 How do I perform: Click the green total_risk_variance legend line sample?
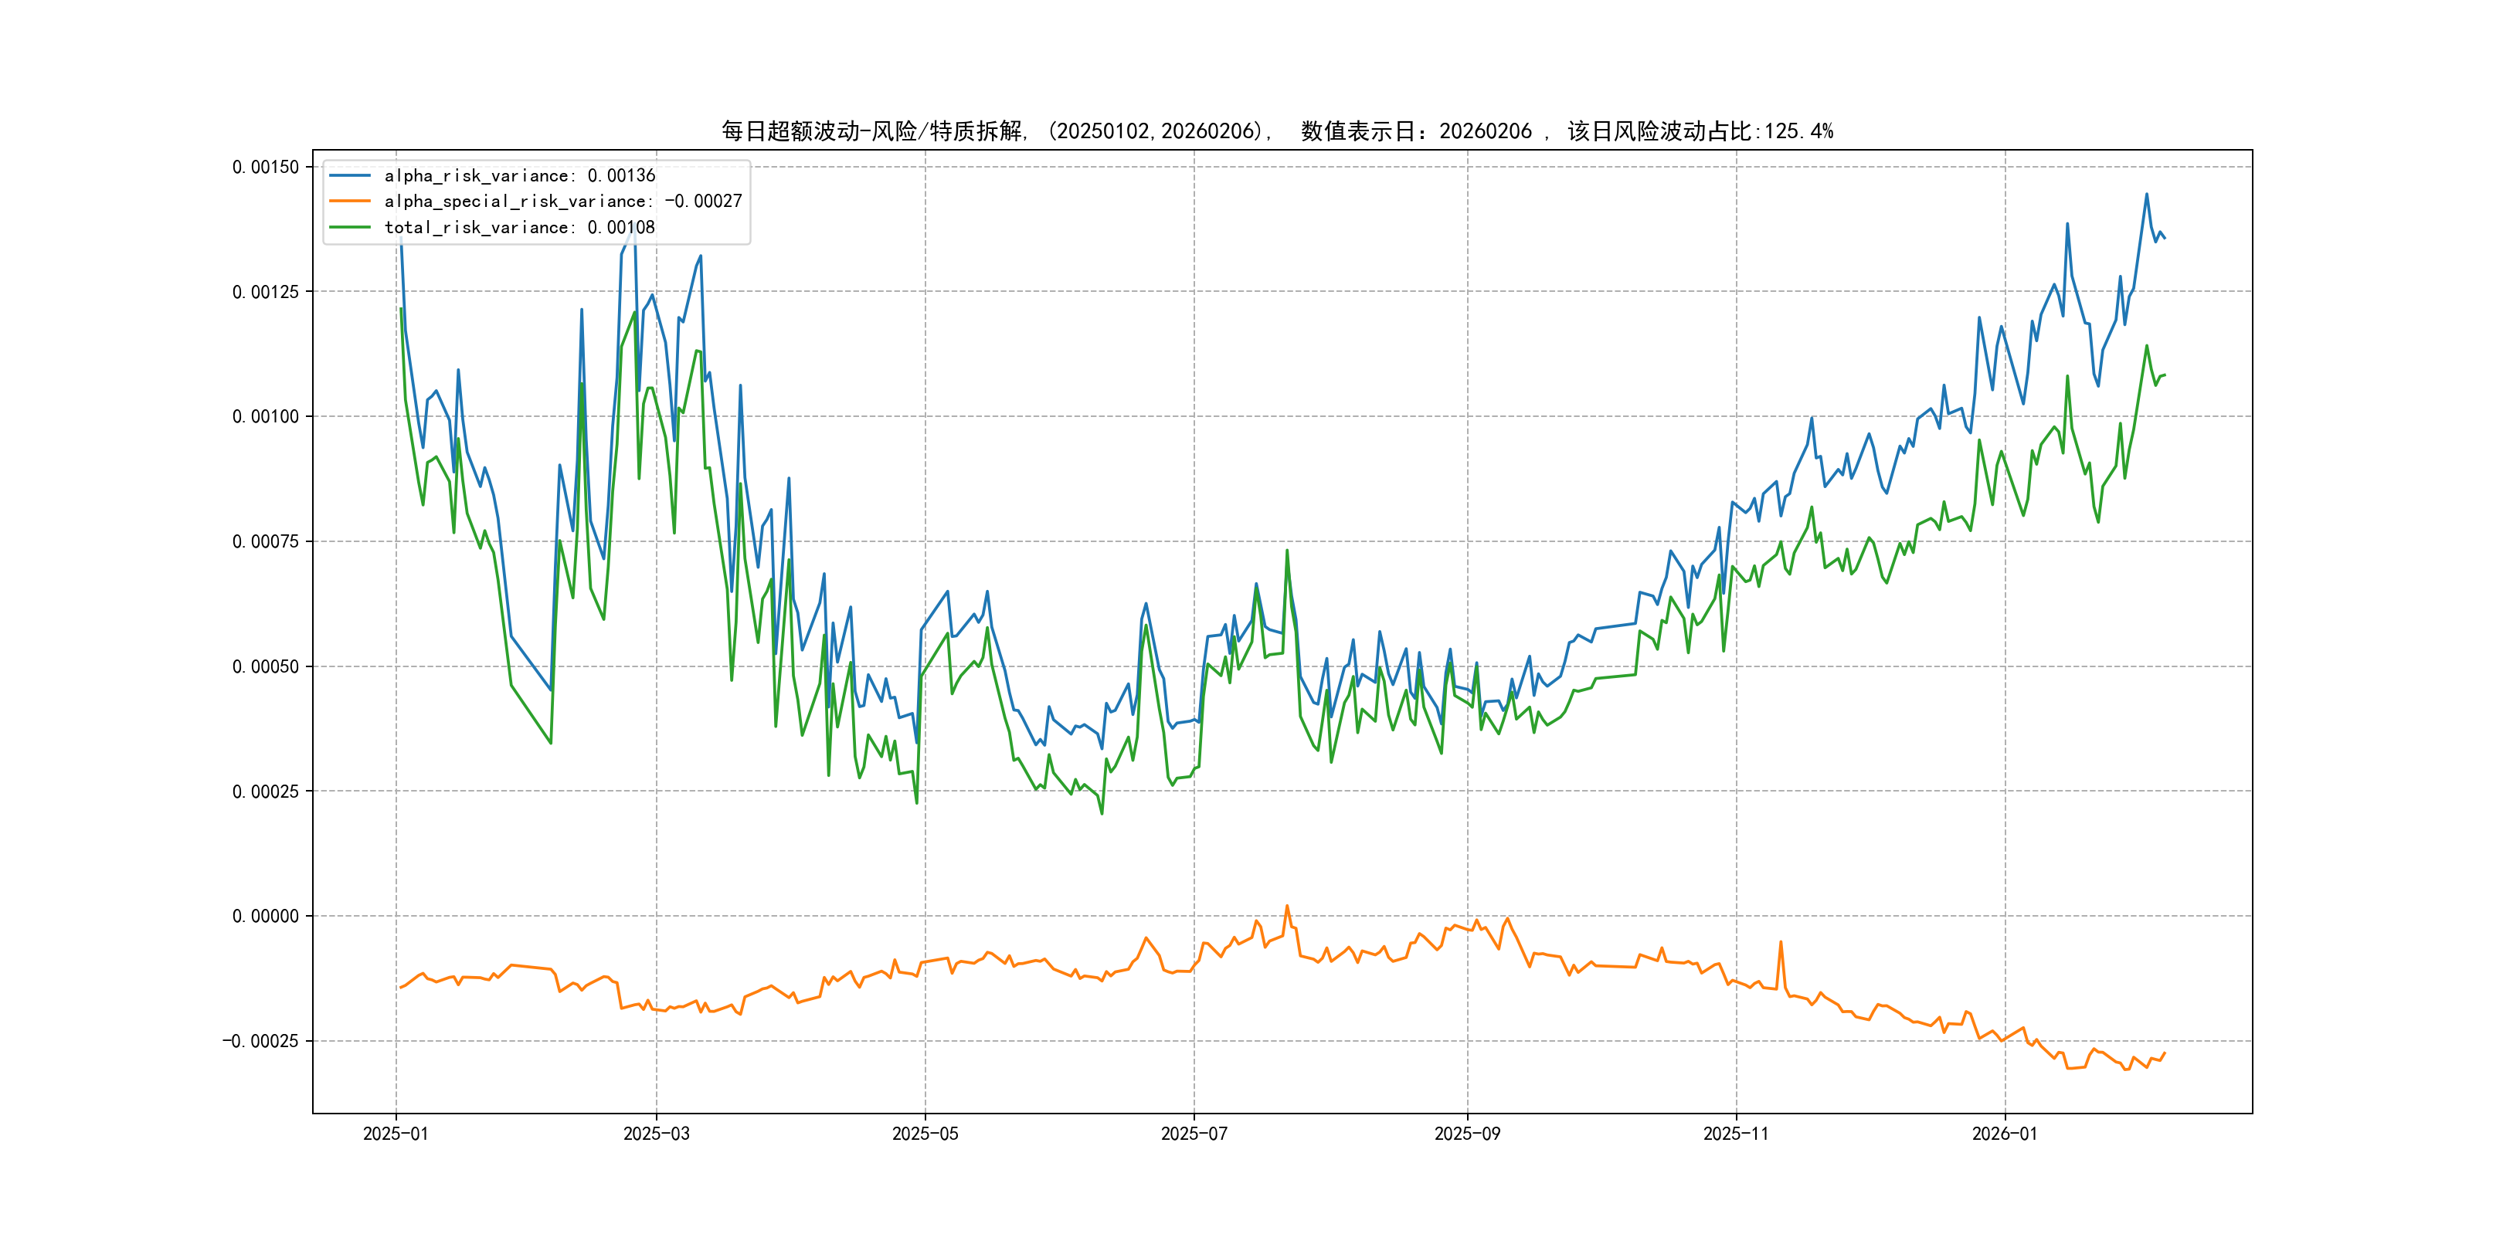(x=350, y=227)
